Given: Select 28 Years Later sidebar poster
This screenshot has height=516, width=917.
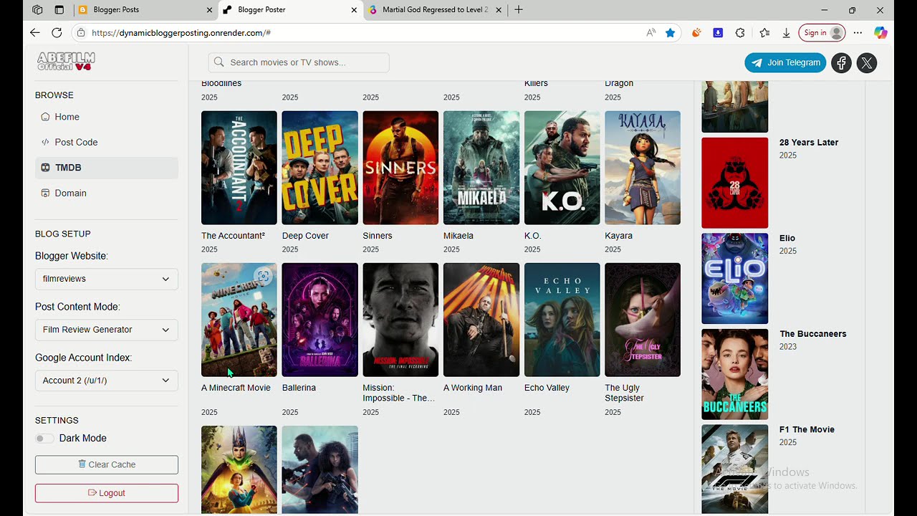Looking at the screenshot, I should click(734, 183).
